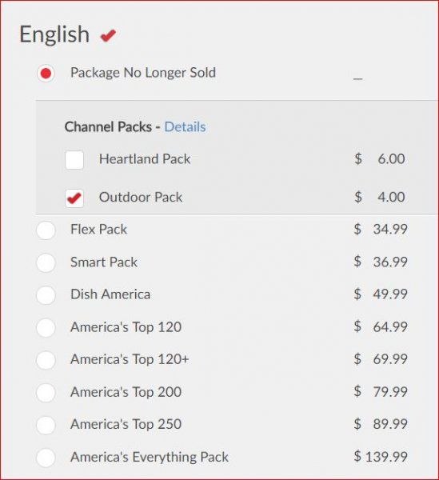Image resolution: width=439 pixels, height=480 pixels.
Task: Click the English section heading
Action: [54, 35]
